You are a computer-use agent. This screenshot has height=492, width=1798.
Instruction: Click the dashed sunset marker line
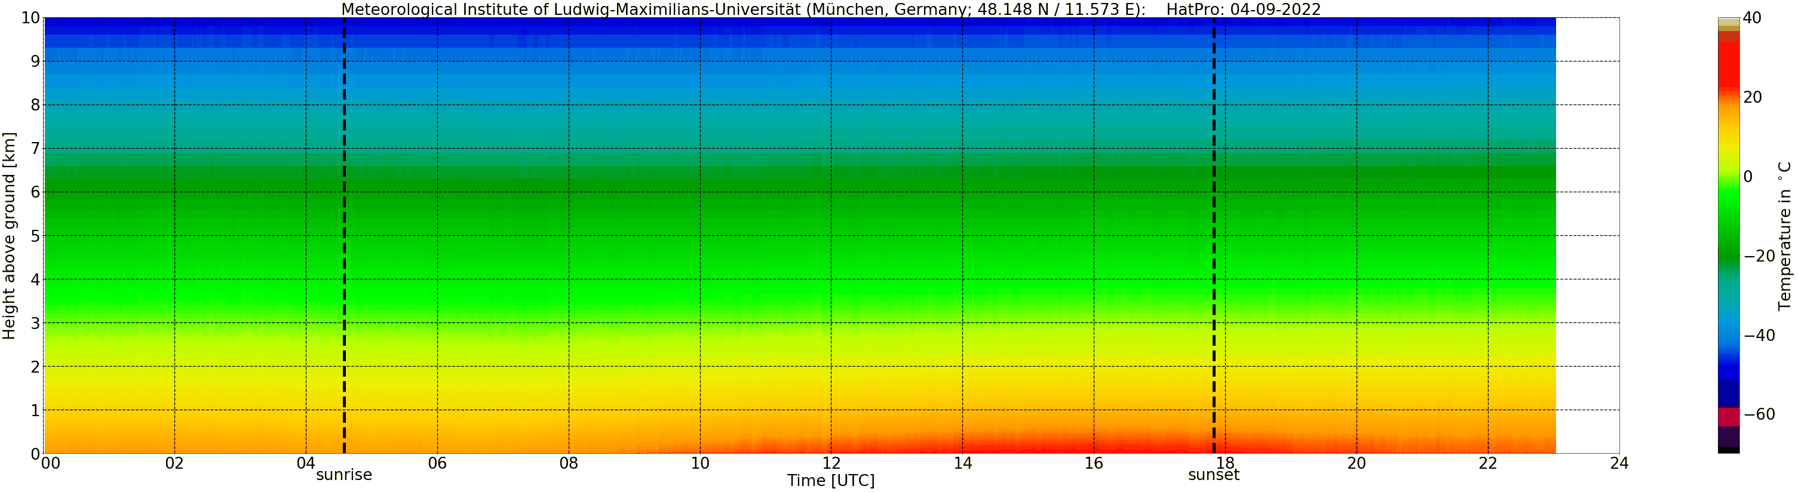click(x=1214, y=236)
